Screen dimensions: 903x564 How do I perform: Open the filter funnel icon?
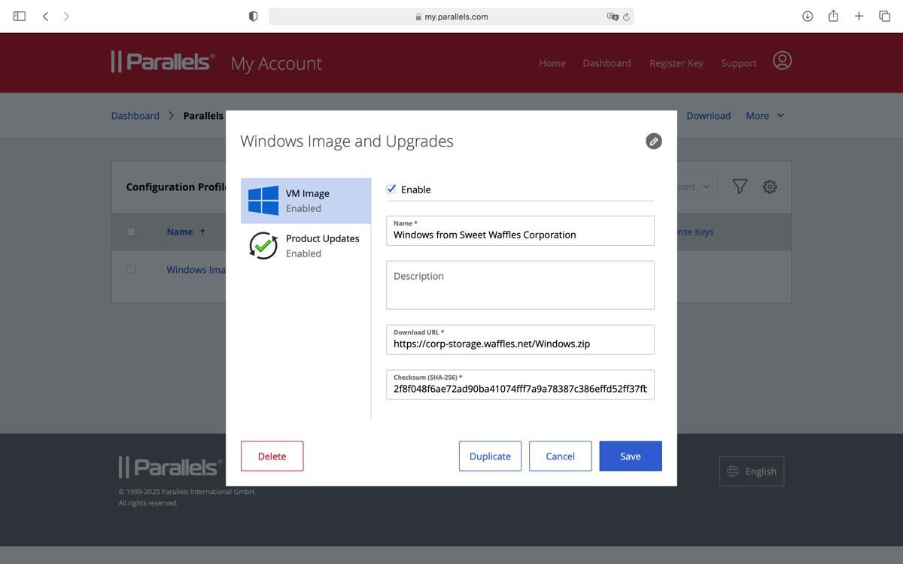[740, 186]
